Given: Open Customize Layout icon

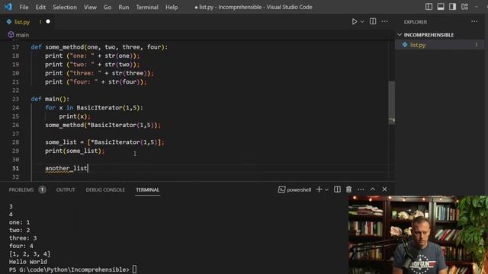Looking at the screenshot, I should point(464,7).
